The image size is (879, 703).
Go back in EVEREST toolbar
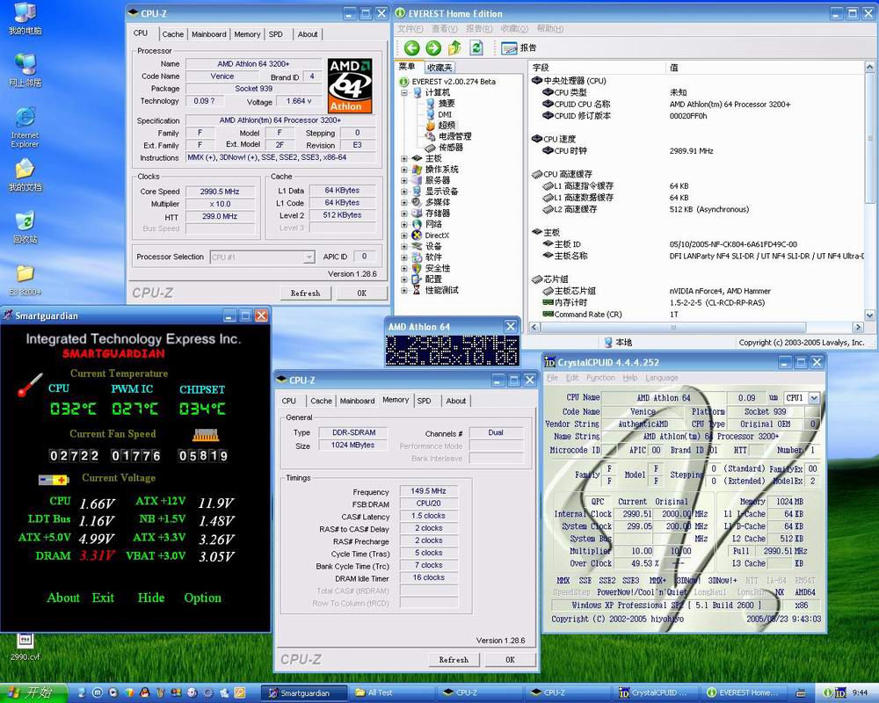pyautogui.click(x=412, y=48)
